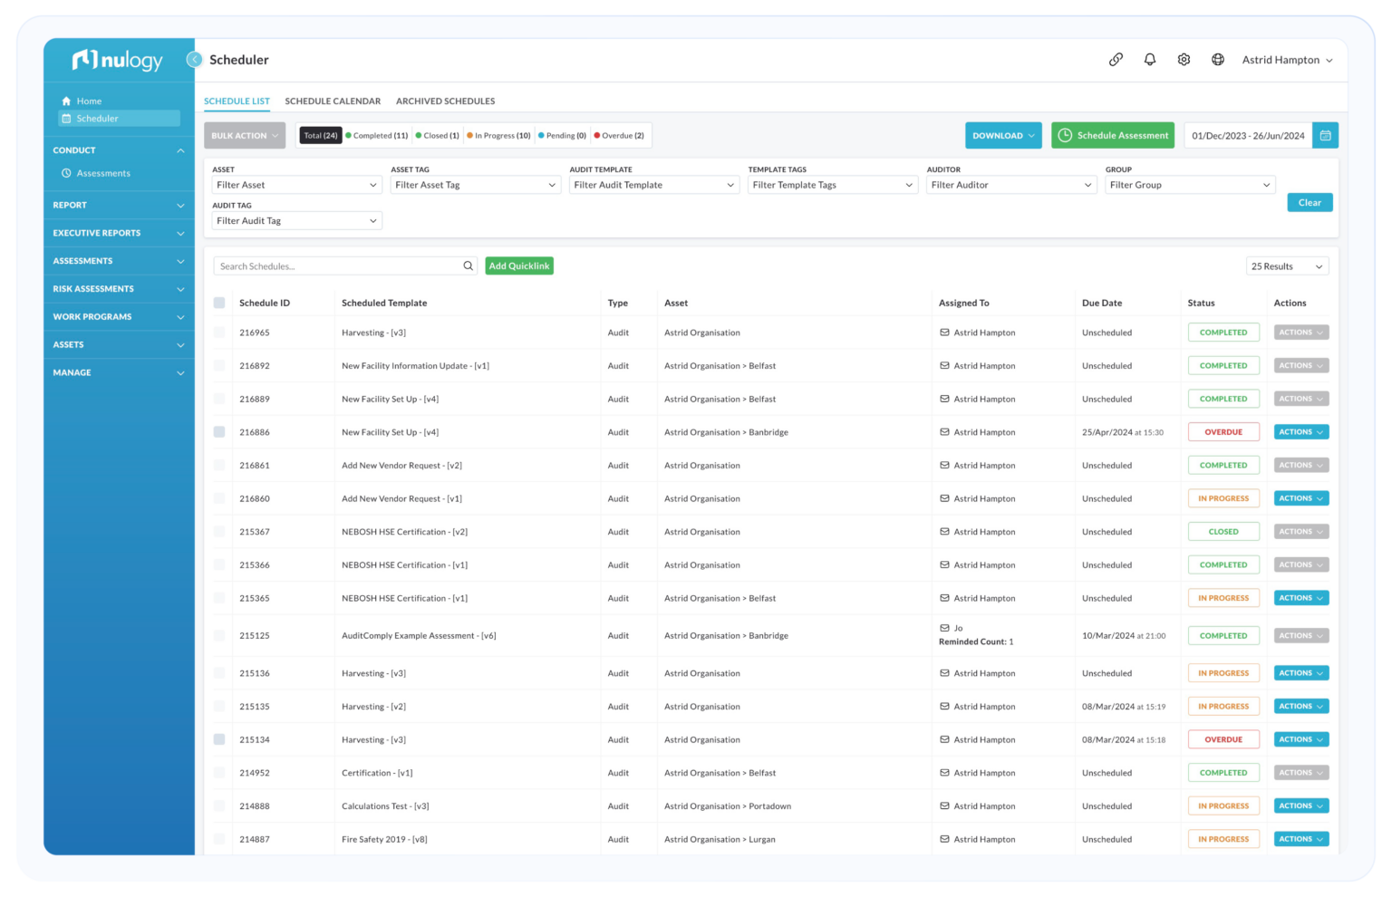
Task: Open the 25 Results dropdown
Action: tap(1288, 266)
